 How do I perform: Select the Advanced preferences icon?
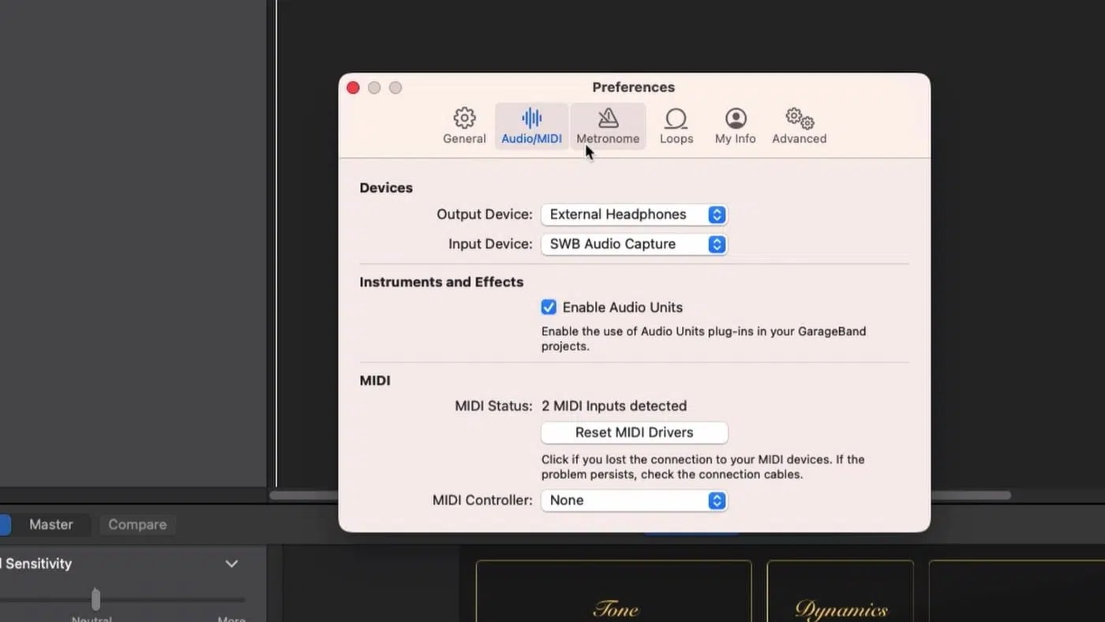click(x=798, y=125)
